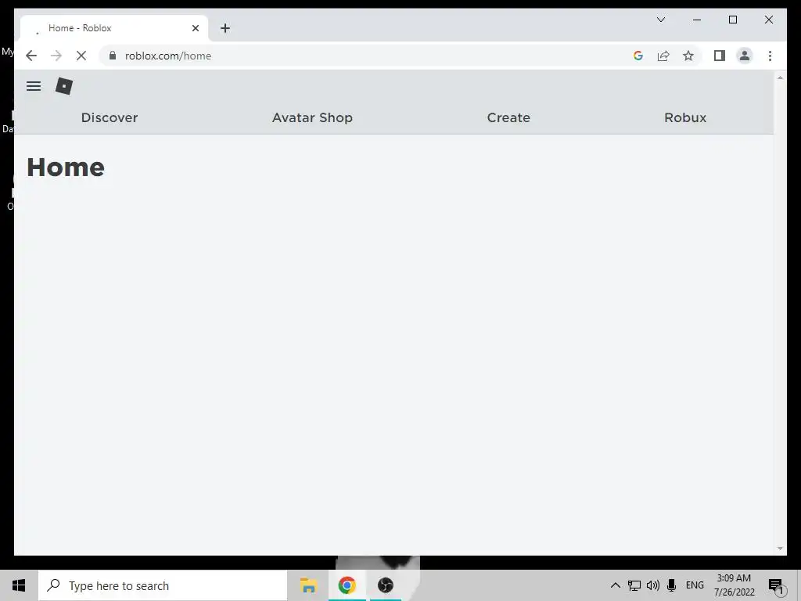Open the network status tray icon
This screenshot has height=601, width=801.
634,585
